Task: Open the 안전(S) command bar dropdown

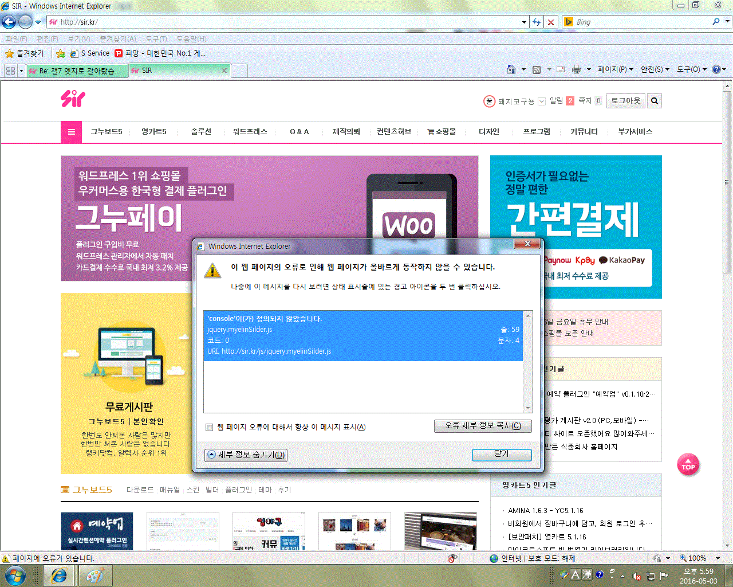Action: coord(655,69)
